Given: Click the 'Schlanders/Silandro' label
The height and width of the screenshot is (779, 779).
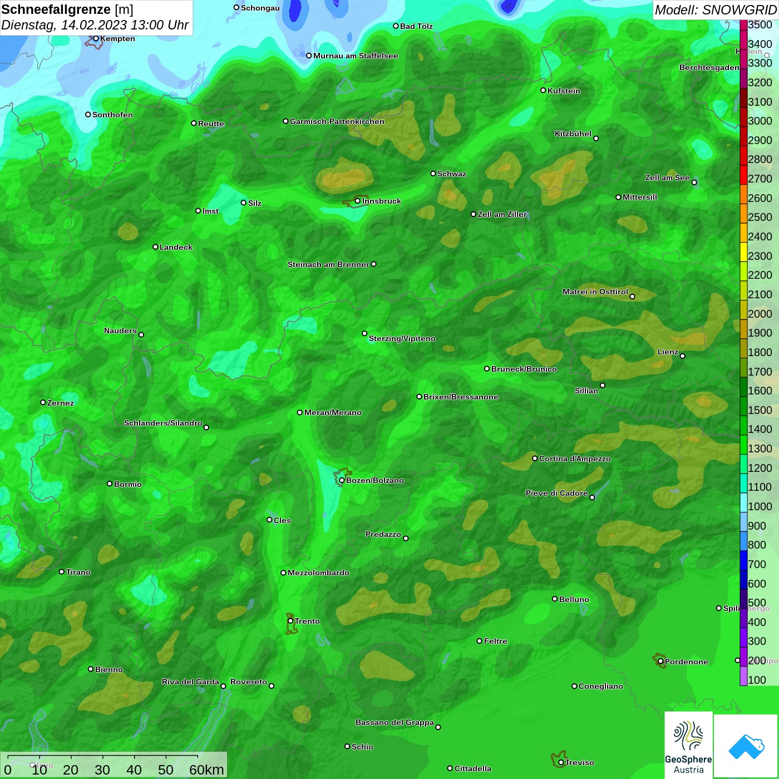Looking at the screenshot, I should pos(163,423).
